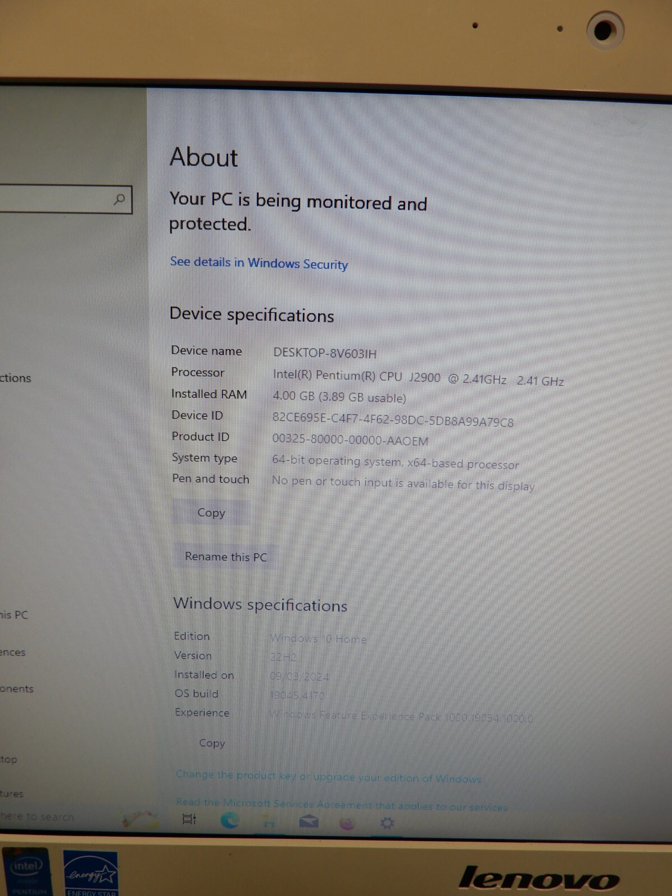
Task: Launch Microsoft Edge from the taskbar
Action: pos(230,820)
